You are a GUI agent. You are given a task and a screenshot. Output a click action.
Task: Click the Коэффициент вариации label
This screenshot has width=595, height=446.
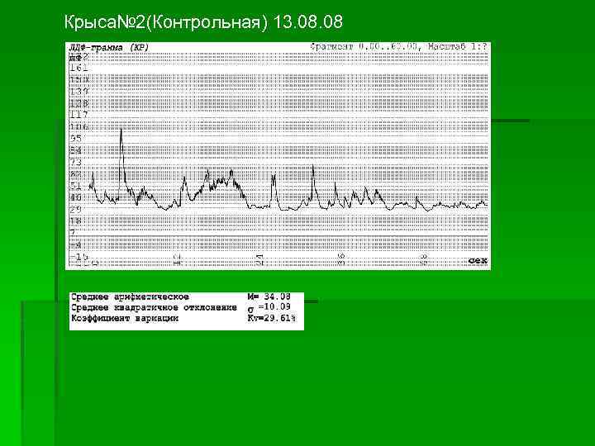point(125,318)
